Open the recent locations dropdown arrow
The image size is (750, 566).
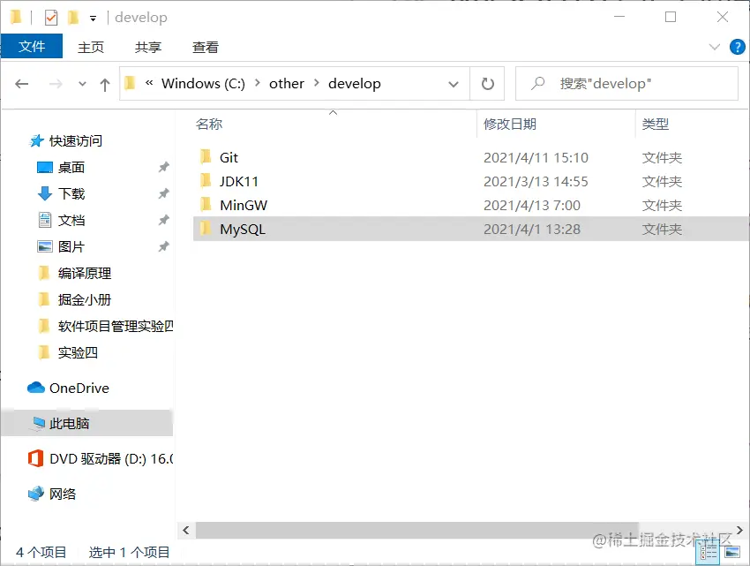click(82, 84)
